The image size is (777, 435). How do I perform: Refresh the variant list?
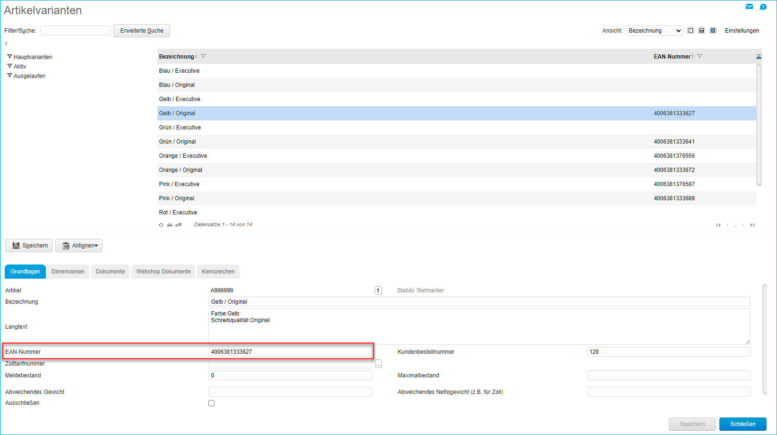tap(161, 225)
